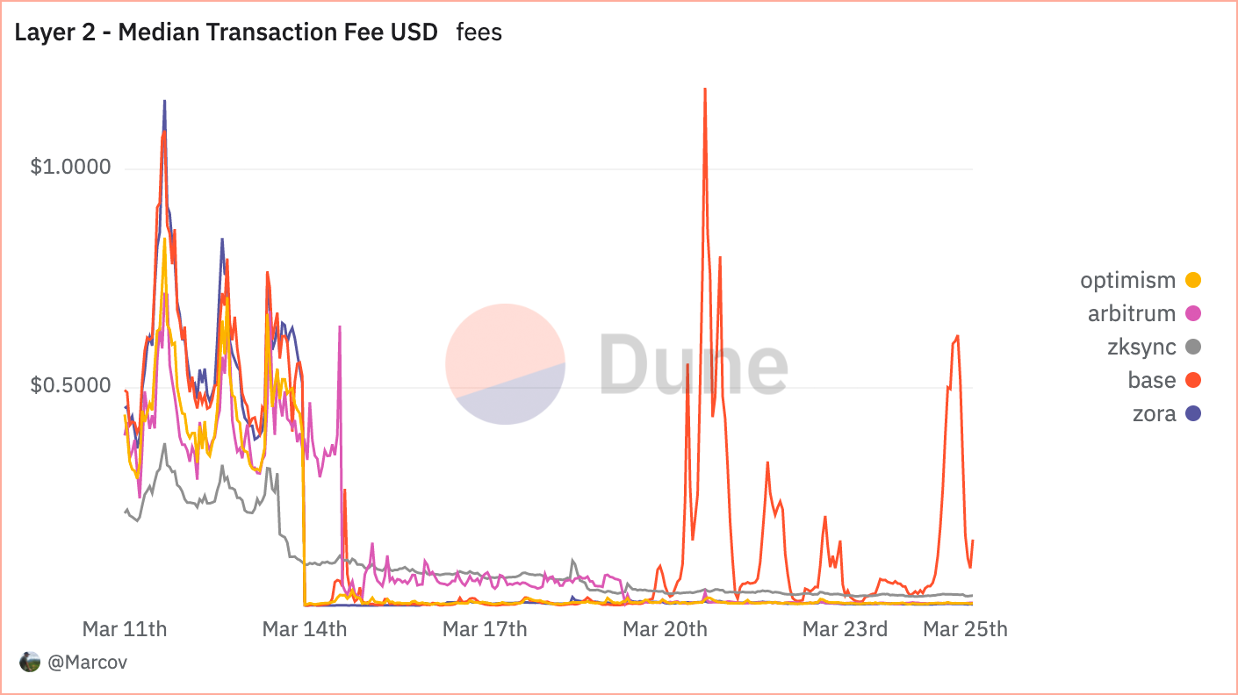This screenshot has height=695, width=1238.
Task: Open the @Marcov profile link
Action: (87, 663)
